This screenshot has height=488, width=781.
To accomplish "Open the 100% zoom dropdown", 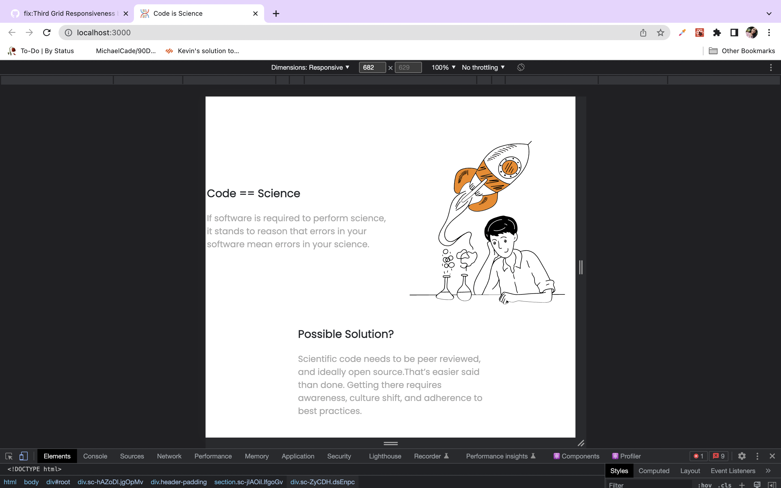I will coord(443,67).
